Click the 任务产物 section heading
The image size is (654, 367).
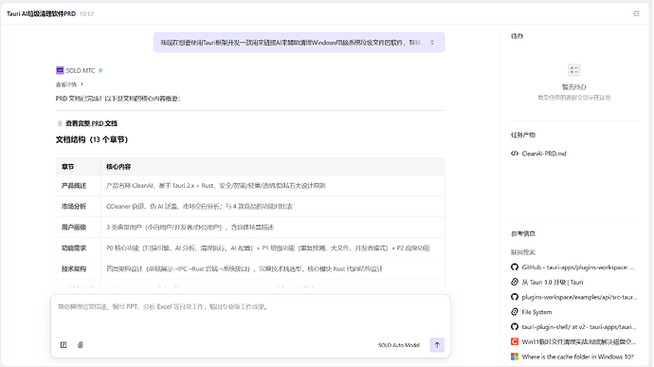pos(523,135)
